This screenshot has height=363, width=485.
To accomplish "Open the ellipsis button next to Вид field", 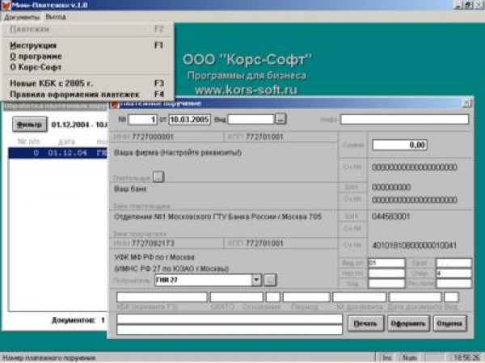I will click(280, 119).
